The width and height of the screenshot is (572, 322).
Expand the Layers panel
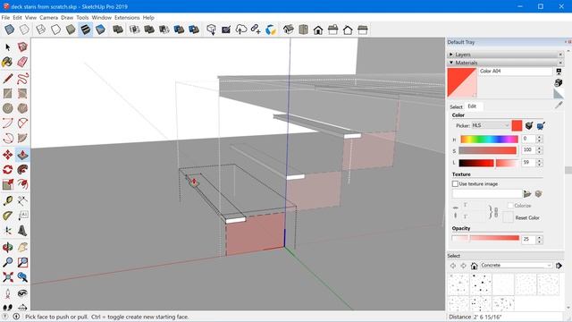coord(451,55)
